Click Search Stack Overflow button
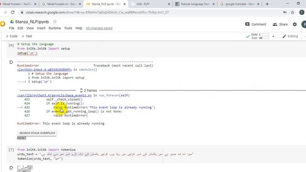This screenshot has height=172, width=306. pos(37,133)
